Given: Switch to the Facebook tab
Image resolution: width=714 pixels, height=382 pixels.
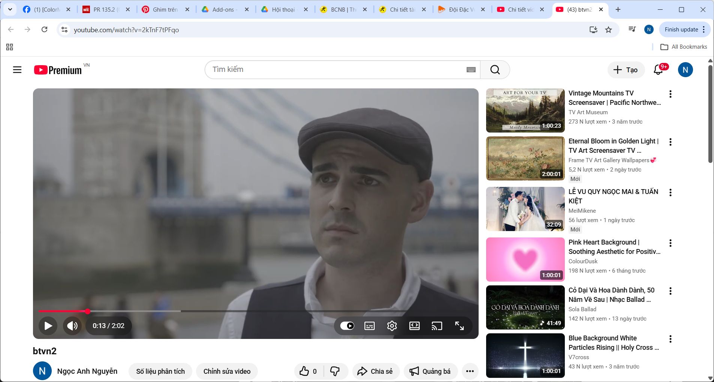Looking at the screenshot, I should [x=47, y=10].
